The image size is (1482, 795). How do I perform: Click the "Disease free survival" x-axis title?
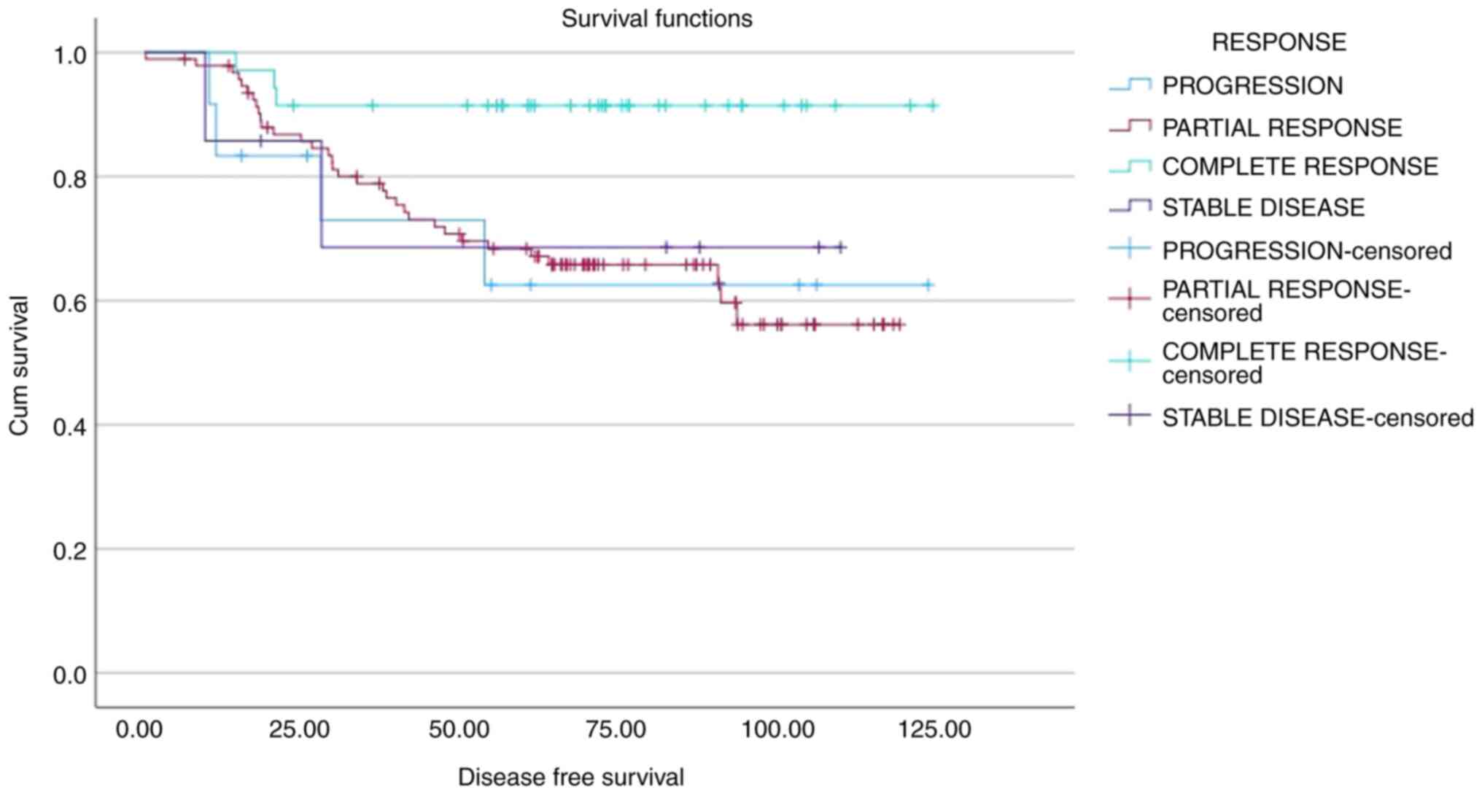click(570, 777)
